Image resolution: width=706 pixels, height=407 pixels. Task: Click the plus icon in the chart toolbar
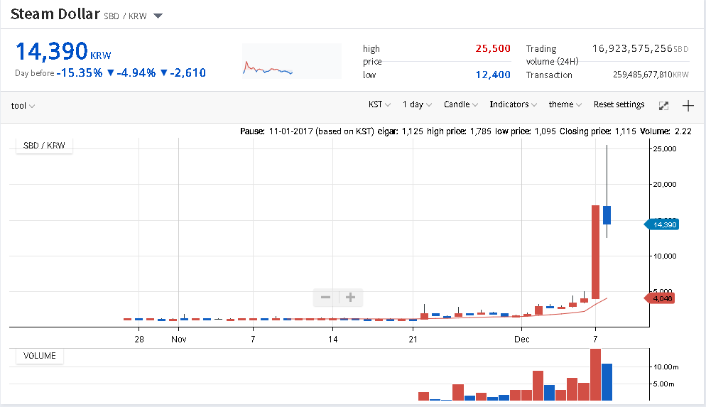688,106
